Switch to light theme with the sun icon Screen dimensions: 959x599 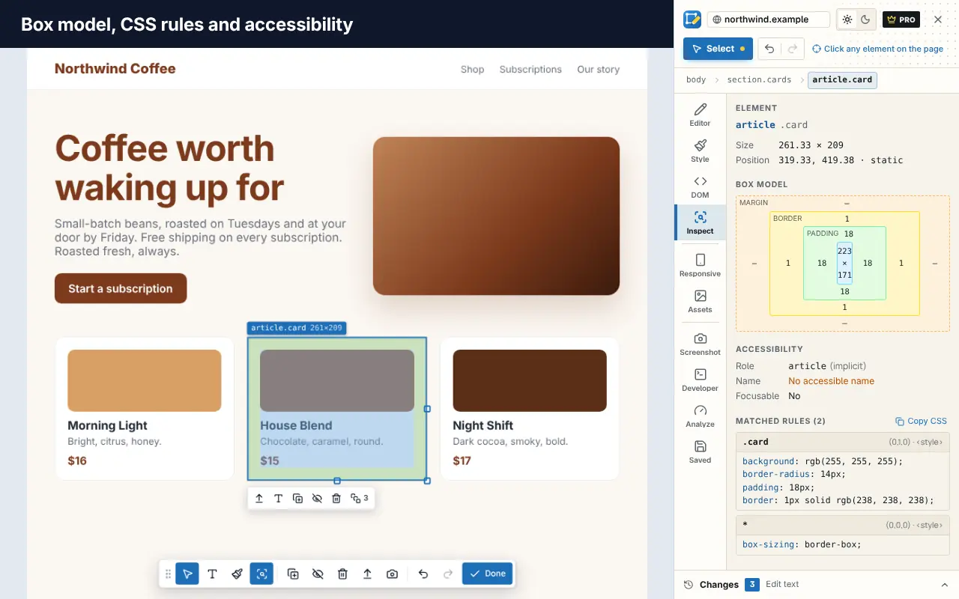pyautogui.click(x=847, y=19)
